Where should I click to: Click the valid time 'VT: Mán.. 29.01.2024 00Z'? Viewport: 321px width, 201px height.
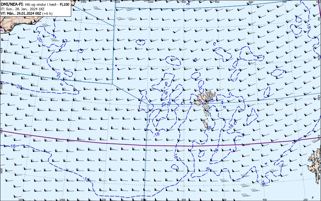click(x=21, y=13)
